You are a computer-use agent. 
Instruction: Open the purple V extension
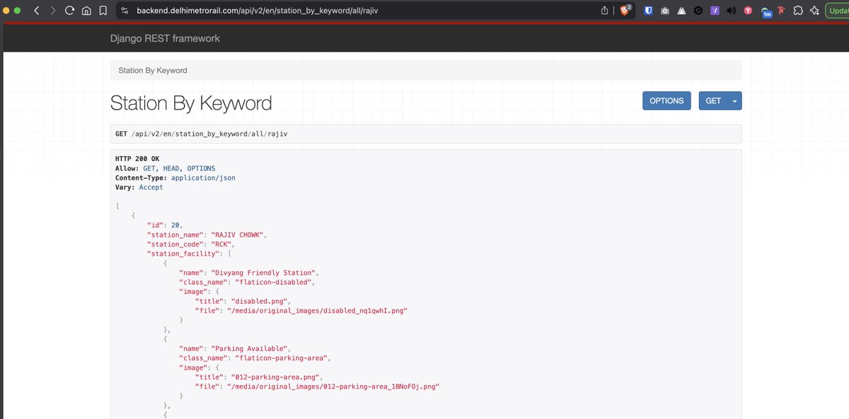click(x=715, y=11)
